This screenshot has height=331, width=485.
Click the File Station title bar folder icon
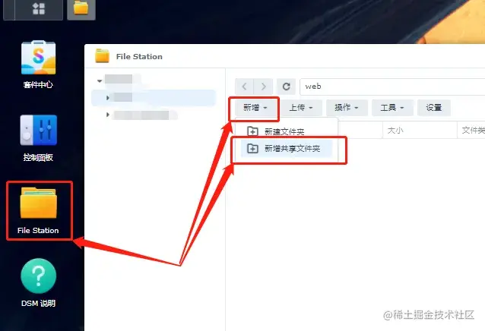click(x=102, y=56)
